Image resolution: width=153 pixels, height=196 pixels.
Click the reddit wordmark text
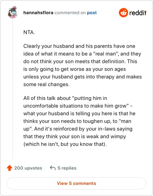(138, 13)
